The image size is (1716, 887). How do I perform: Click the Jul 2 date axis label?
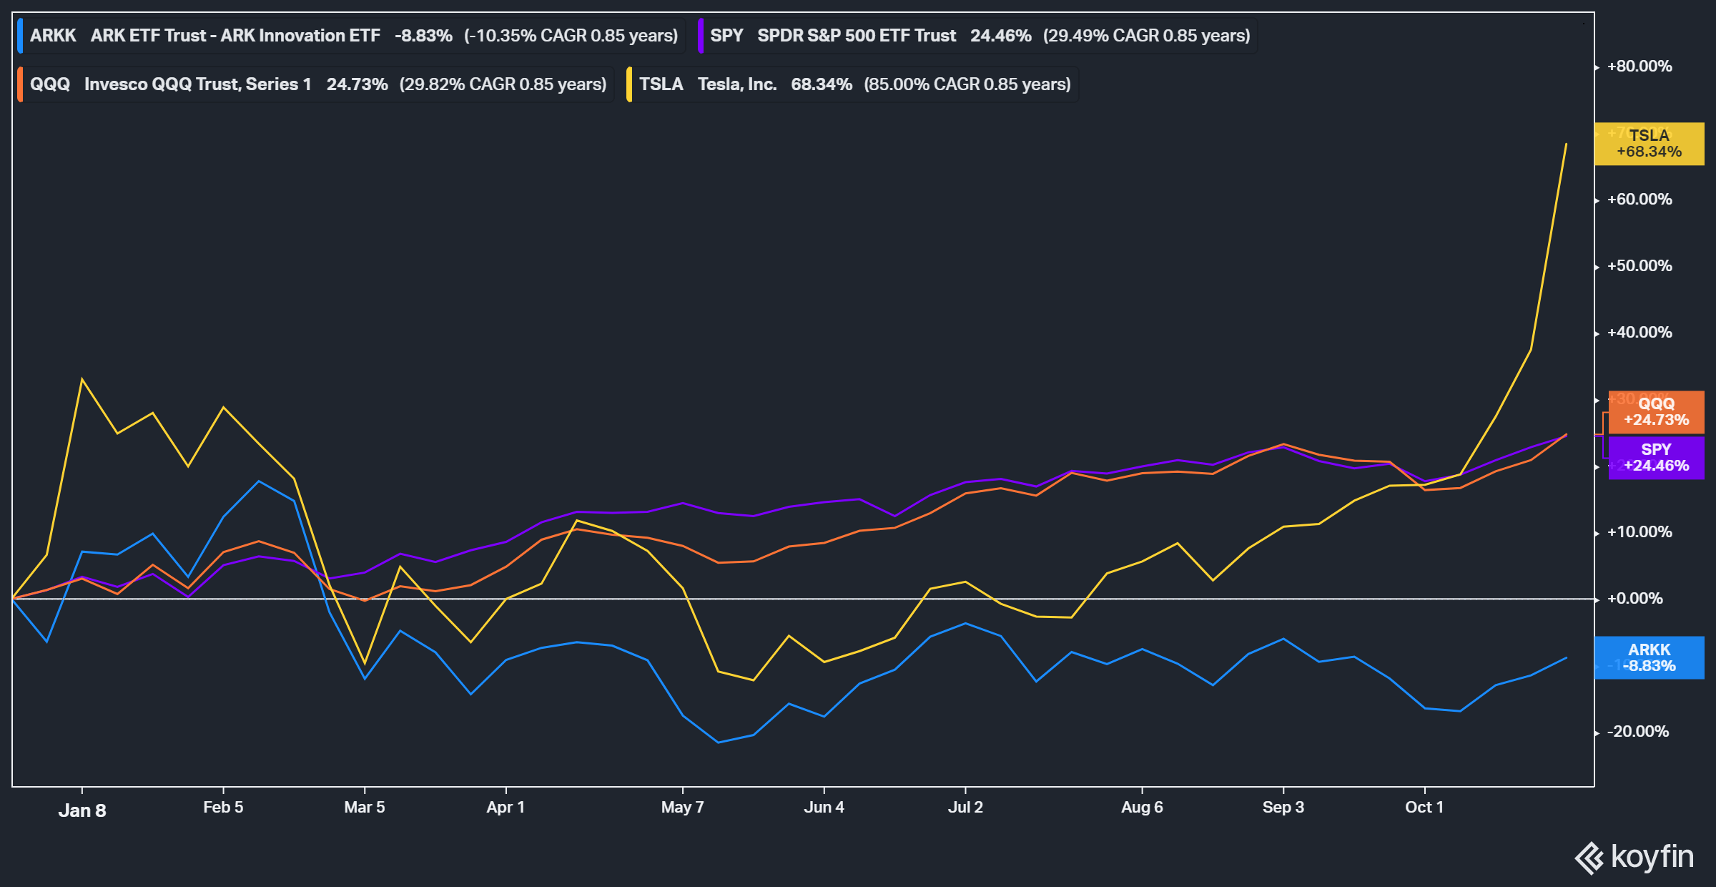point(965,808)
